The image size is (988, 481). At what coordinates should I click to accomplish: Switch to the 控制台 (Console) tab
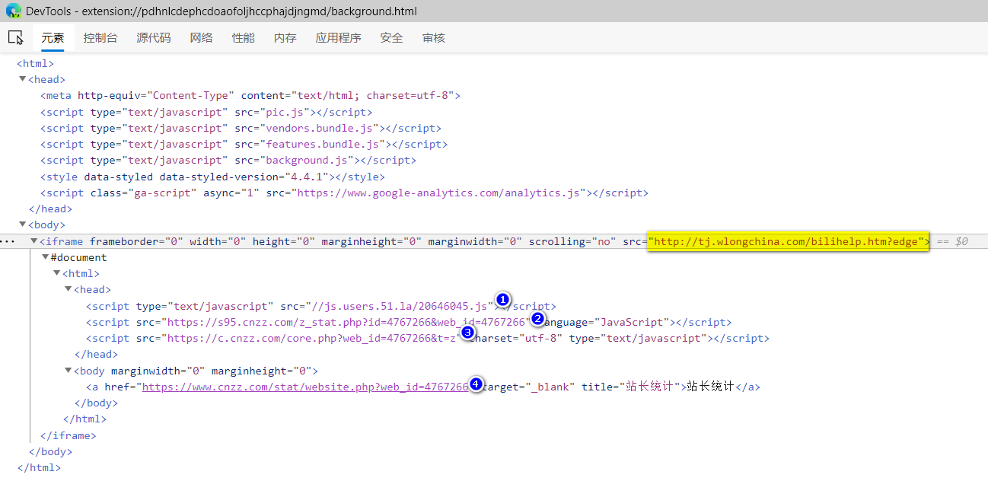100,37
